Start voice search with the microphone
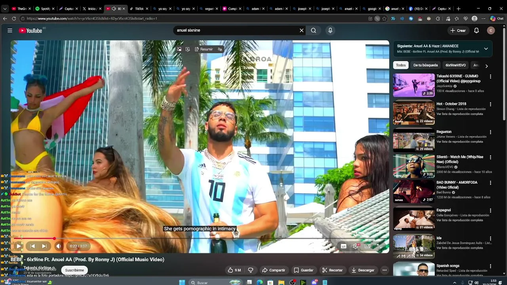507x285 pixels. click(330, 30)
